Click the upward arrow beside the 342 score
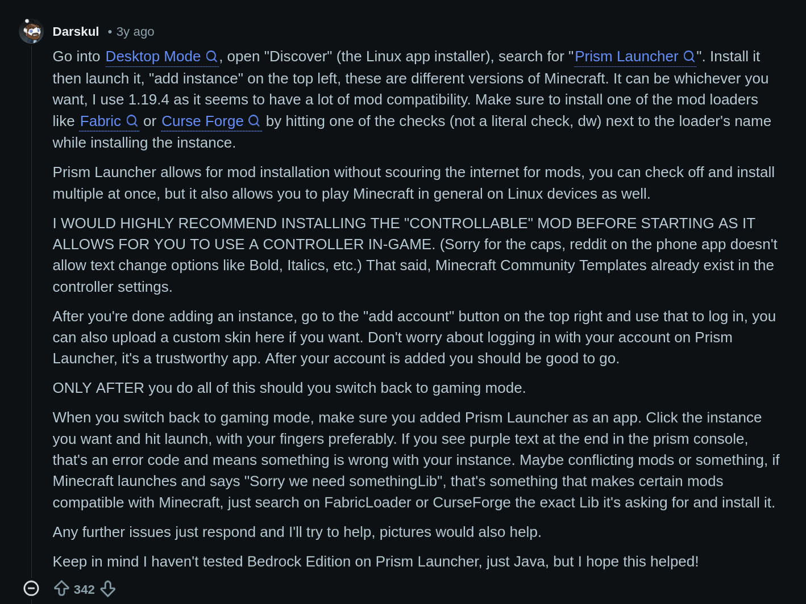This screenshot has height=604, width=806. pyautogui.click(x=62, y=589)
